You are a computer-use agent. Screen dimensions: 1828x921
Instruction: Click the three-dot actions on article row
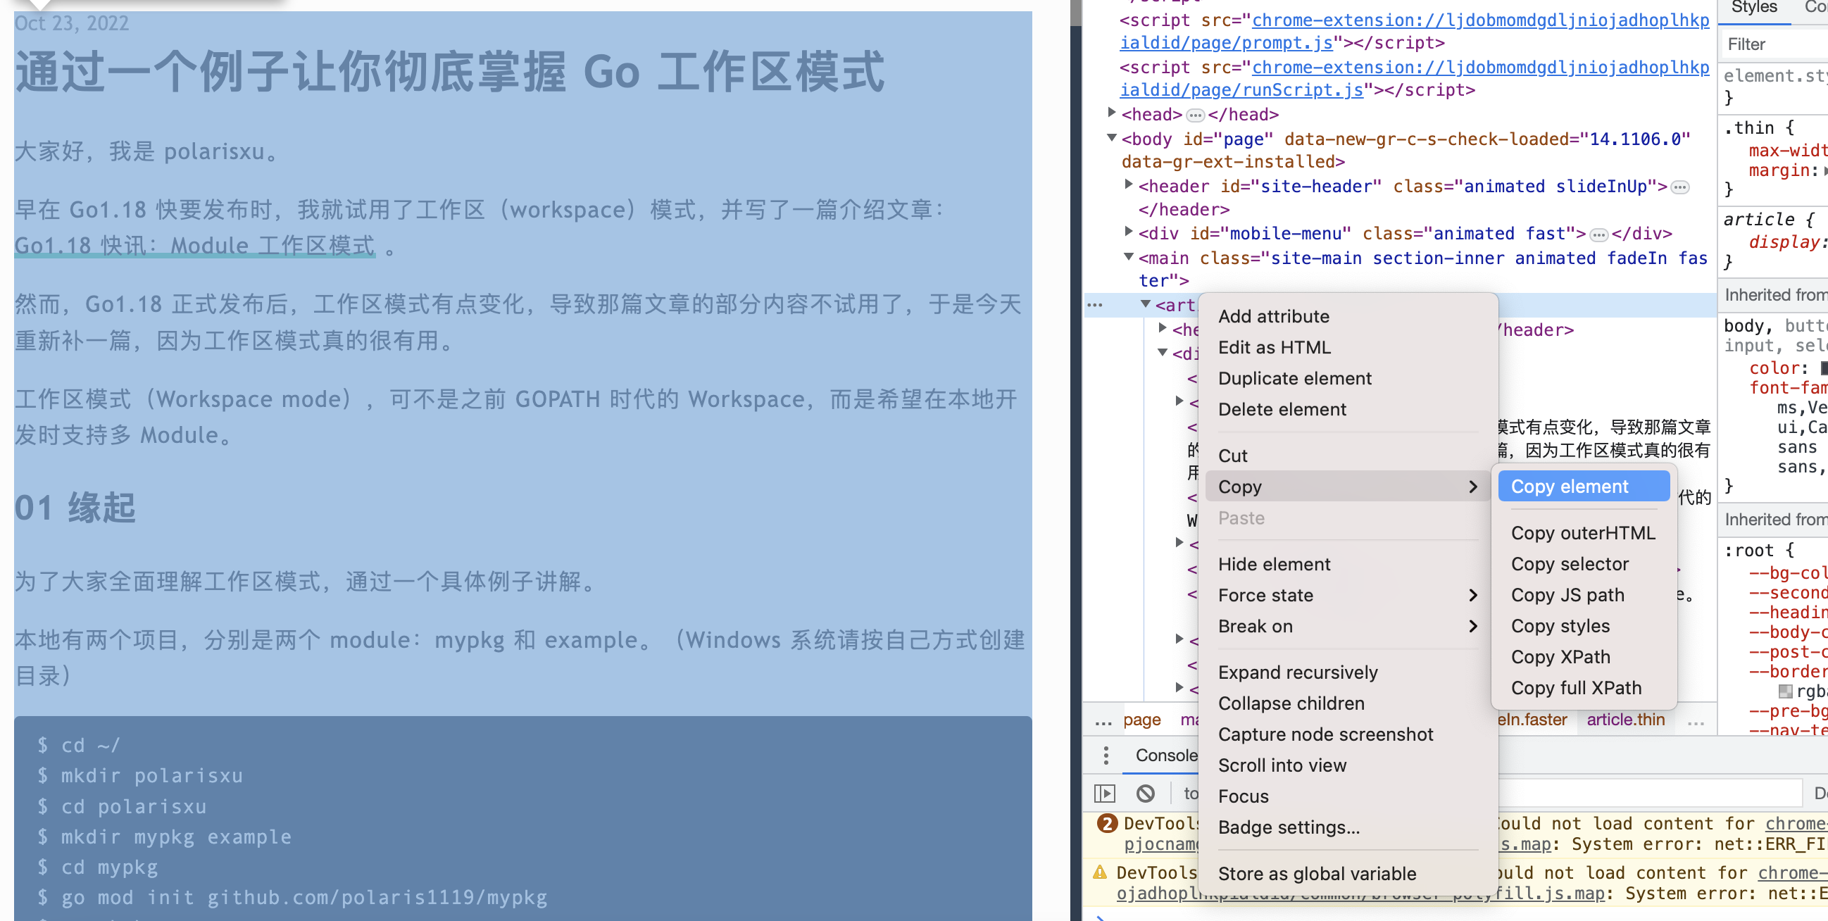pyautogui.click(x=1095, y=305)
